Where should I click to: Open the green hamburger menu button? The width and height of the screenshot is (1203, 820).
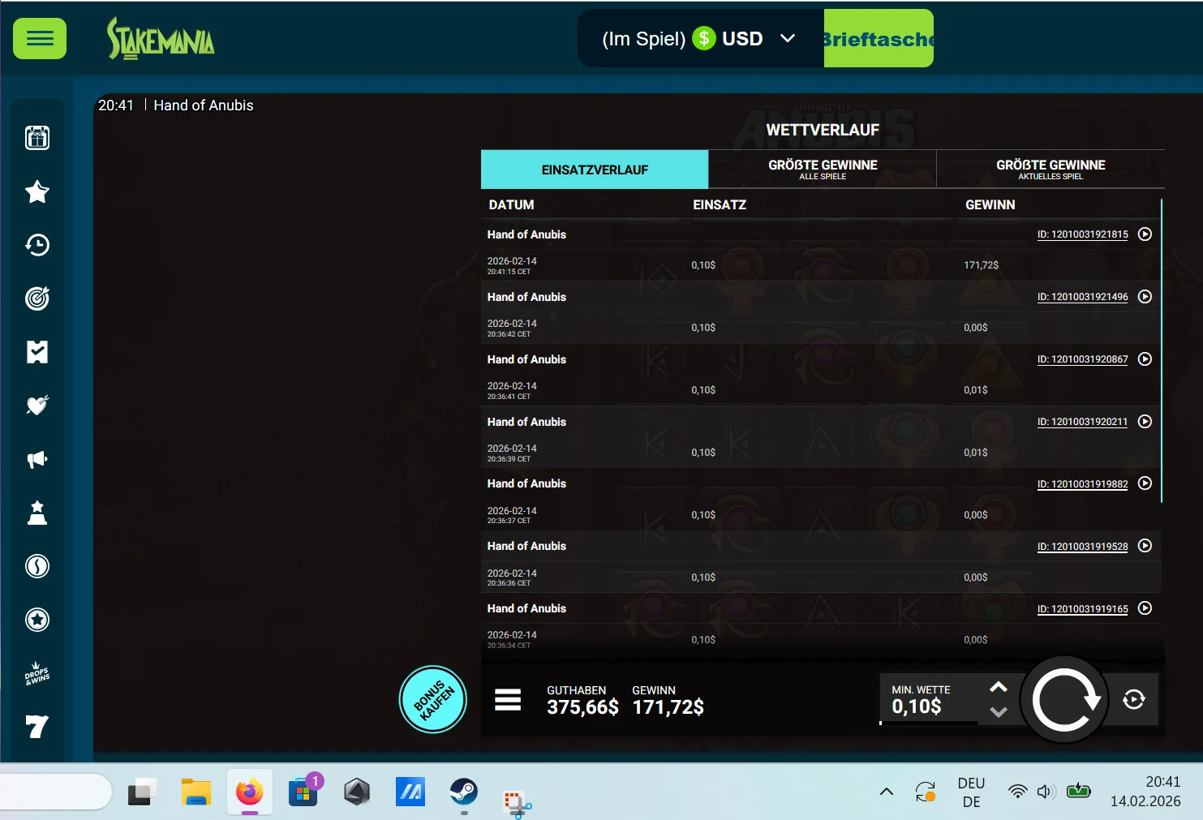40,39
